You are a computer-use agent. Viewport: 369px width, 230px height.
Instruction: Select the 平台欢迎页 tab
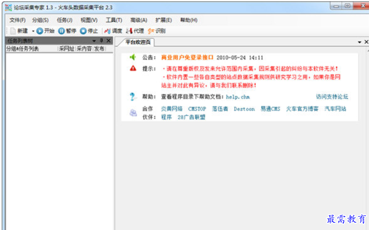coord(138,42)
